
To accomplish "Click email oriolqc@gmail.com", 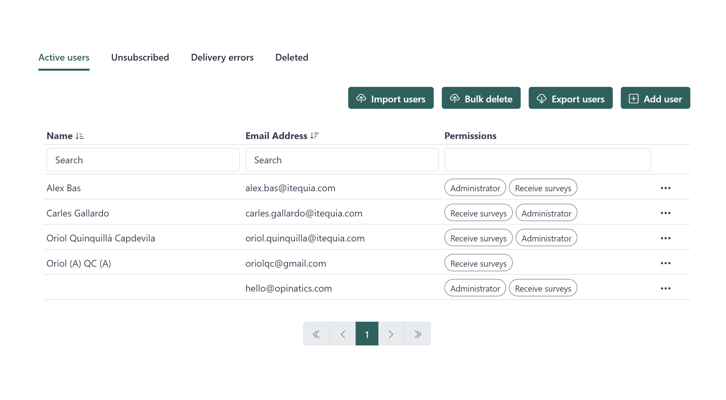I will pyautogui.click(x=286, y=263).
